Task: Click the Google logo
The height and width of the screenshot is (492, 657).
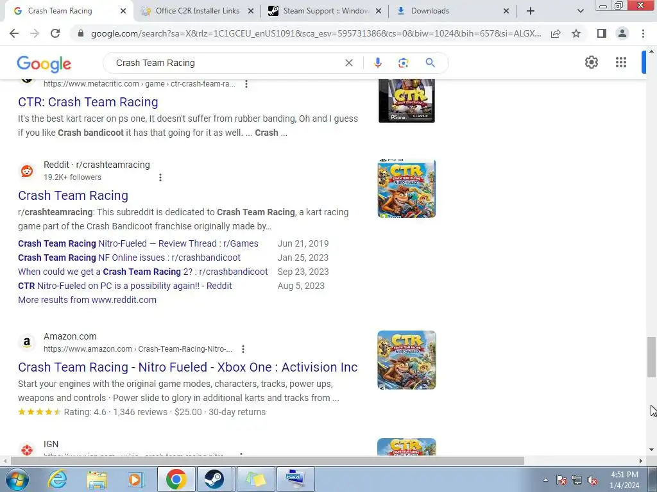Action: click(44, 63)
